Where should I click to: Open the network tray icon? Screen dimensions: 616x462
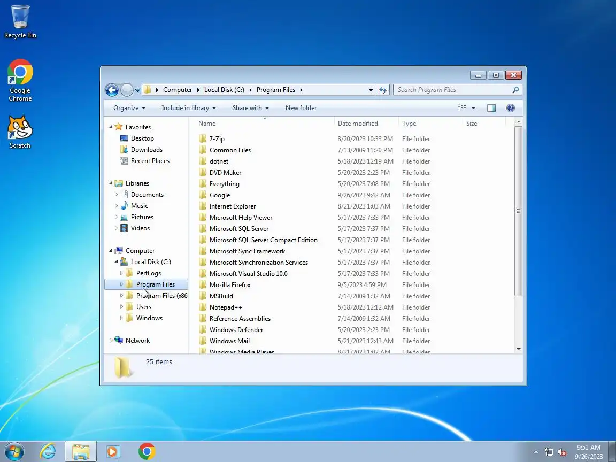(549, 452)
